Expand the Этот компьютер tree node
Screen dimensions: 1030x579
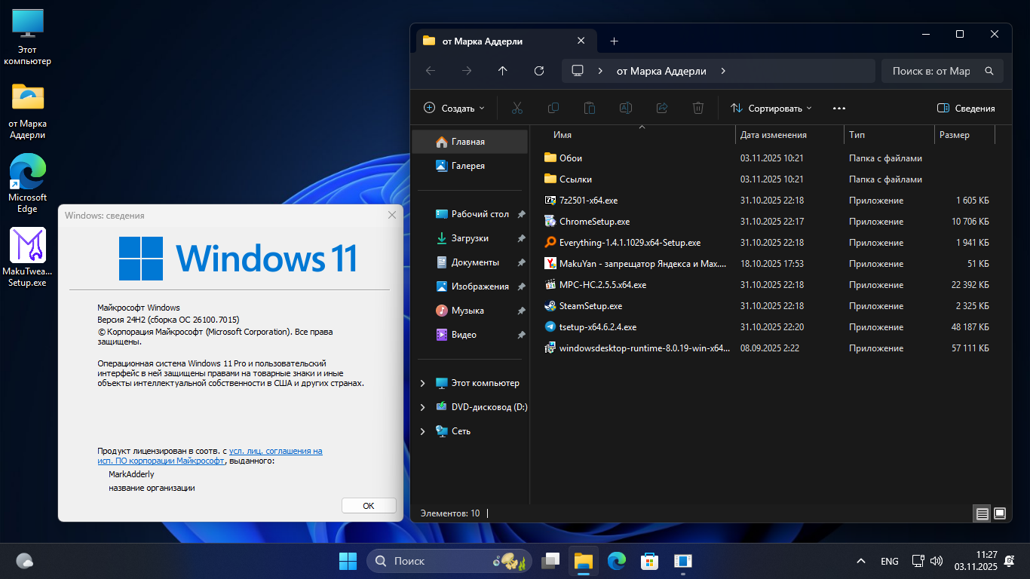coord(423,383)
